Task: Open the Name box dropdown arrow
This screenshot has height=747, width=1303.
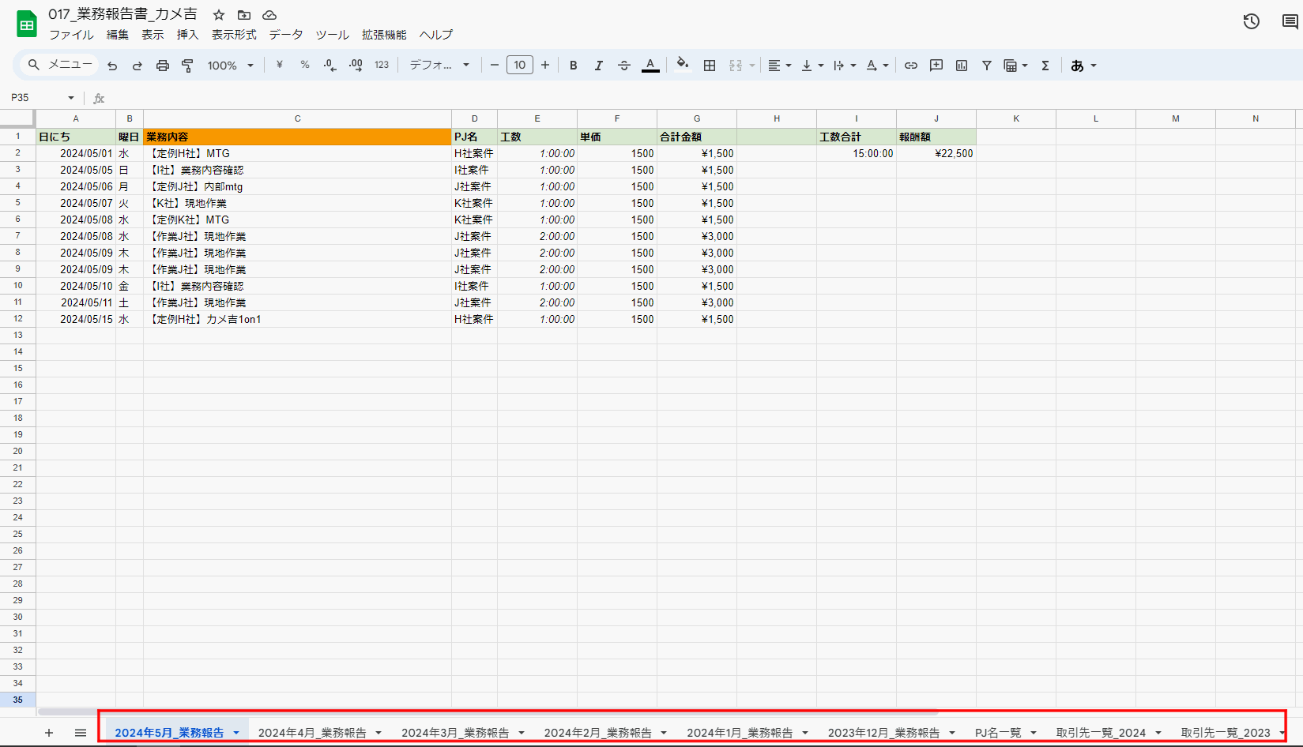Action: [71, 98]
